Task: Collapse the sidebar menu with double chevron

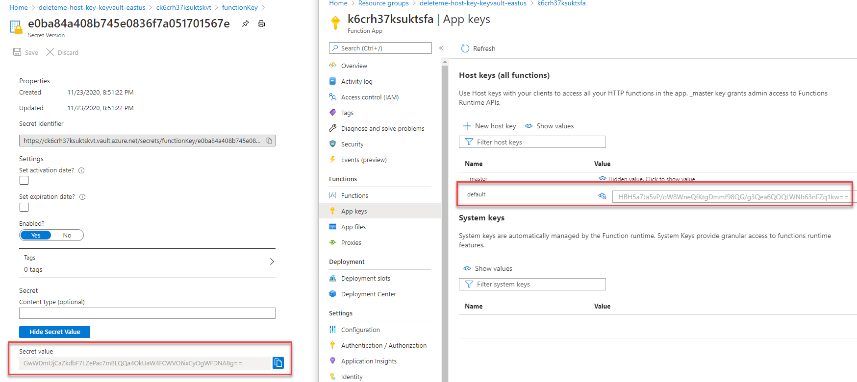Action: click(x=441, y=48)
